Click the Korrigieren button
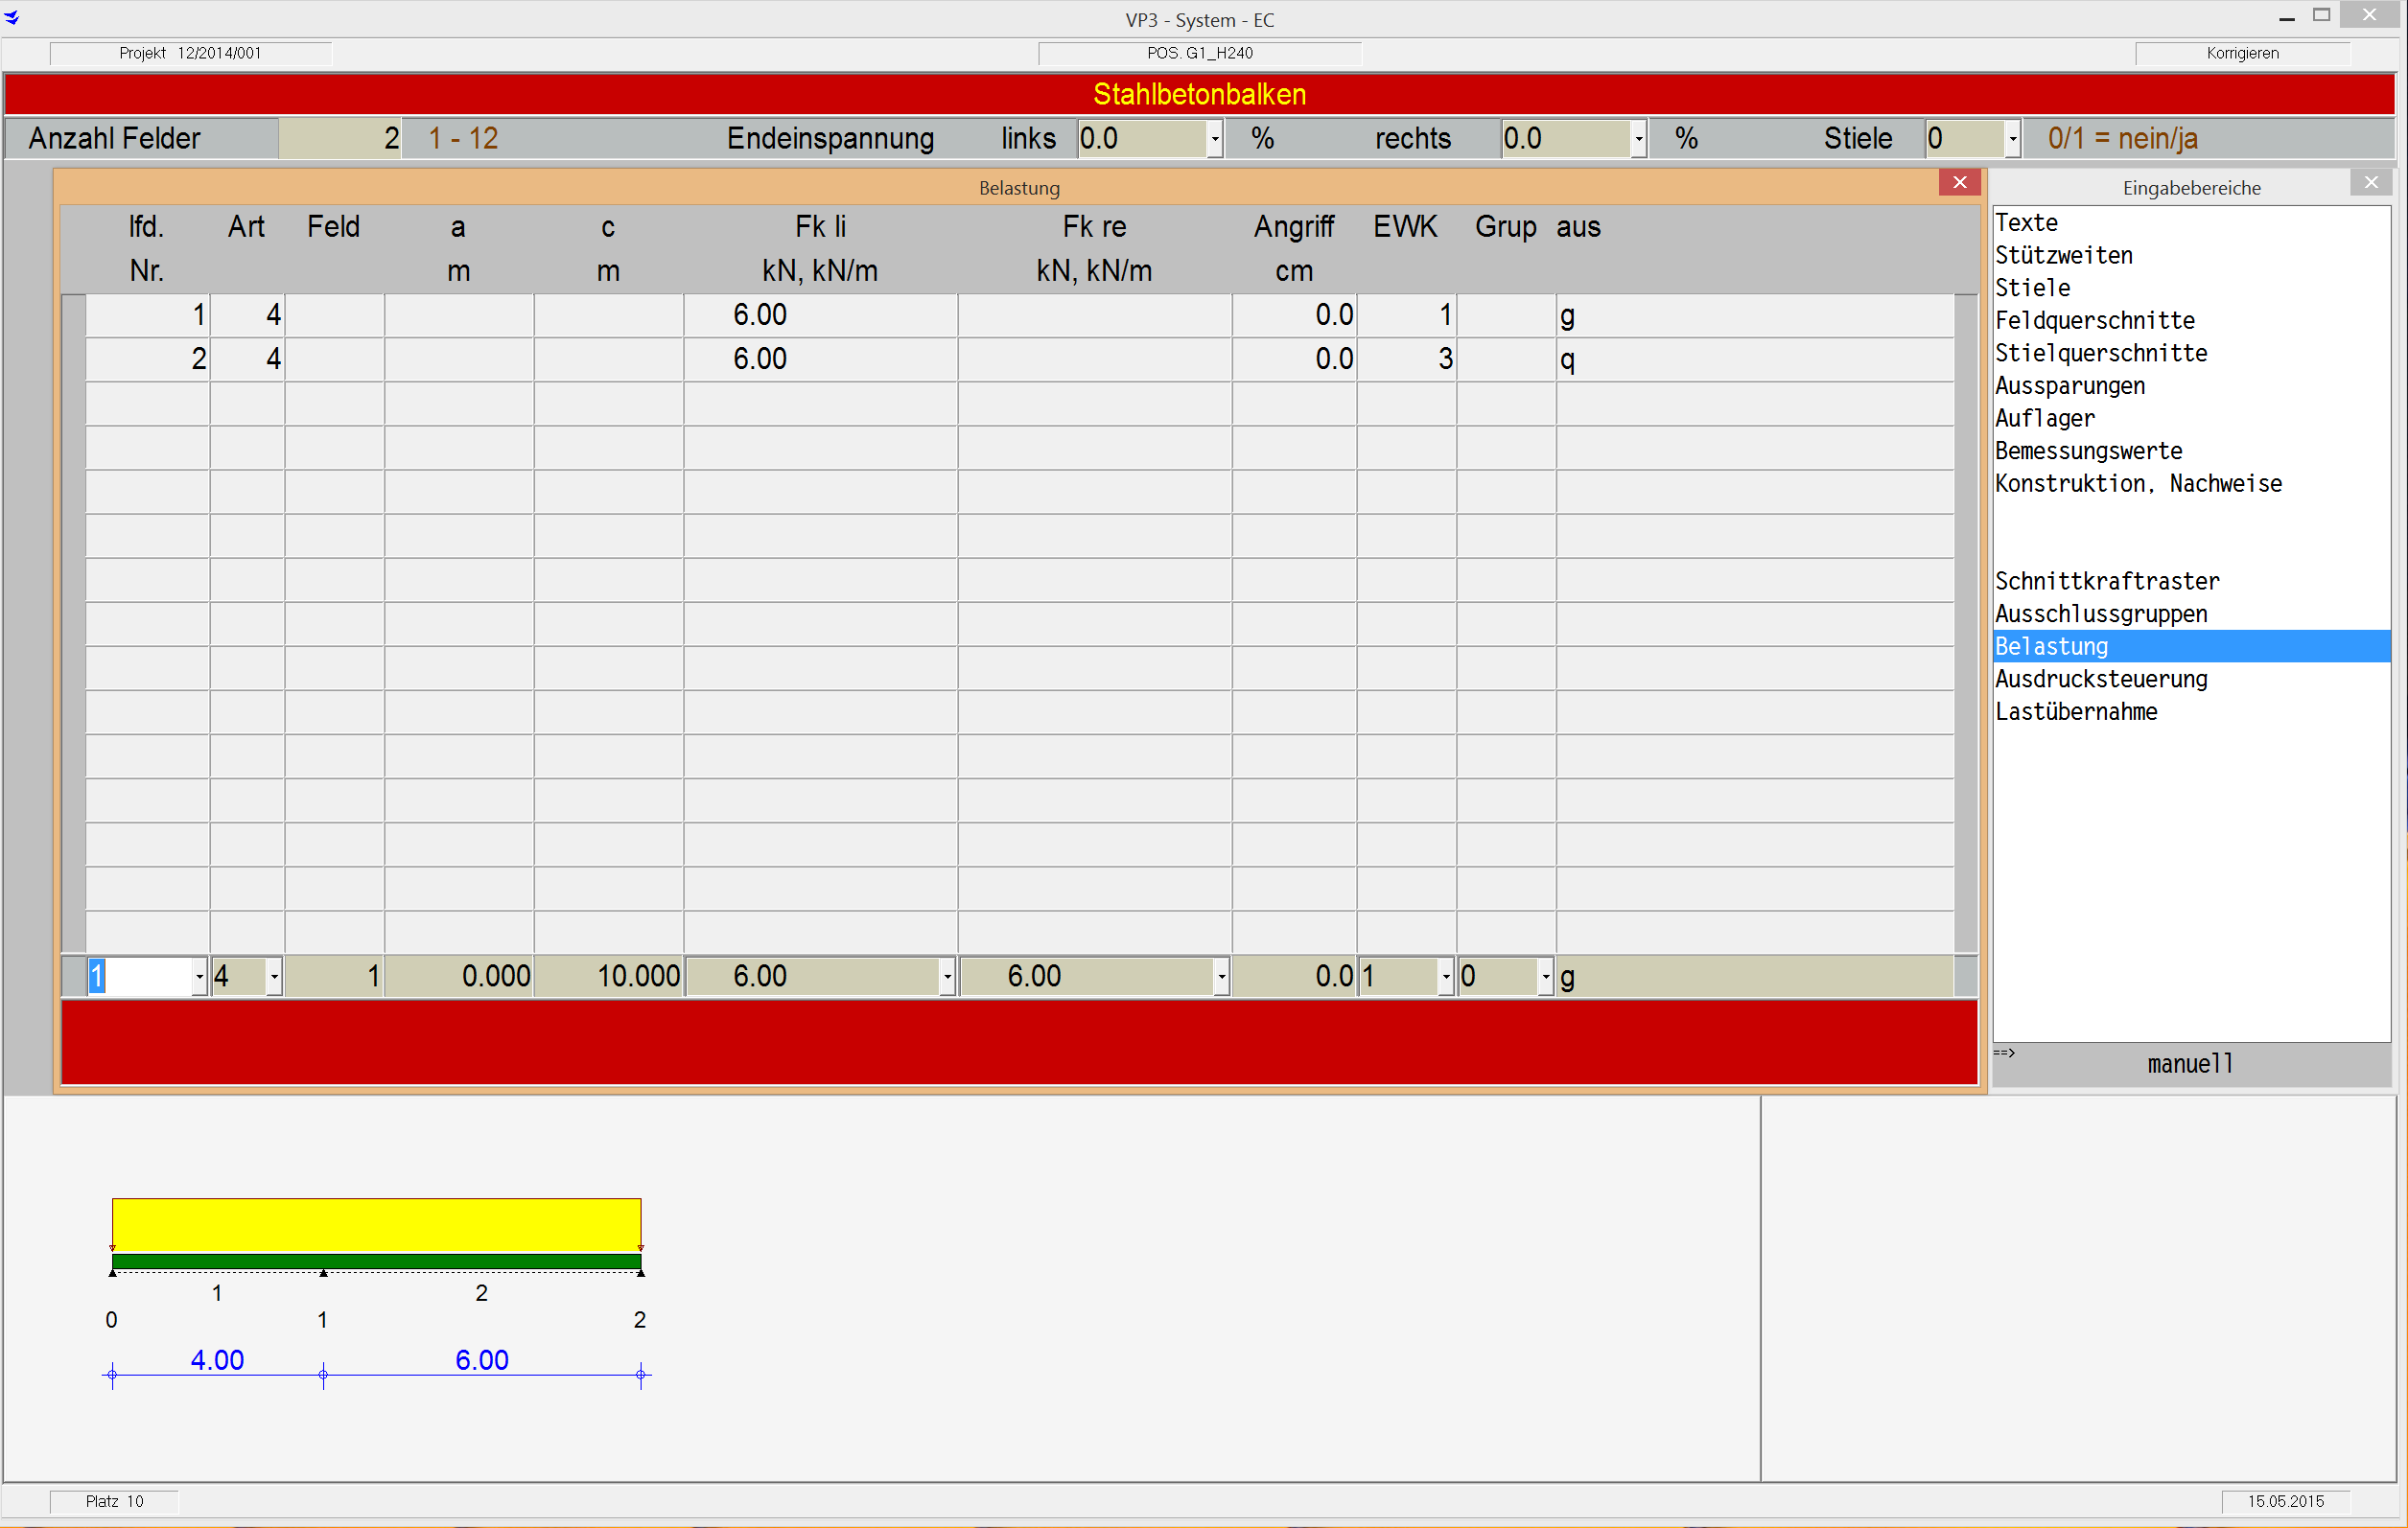The height and width of the screenshot is (1528, 2408). (x=2241, y=53)
